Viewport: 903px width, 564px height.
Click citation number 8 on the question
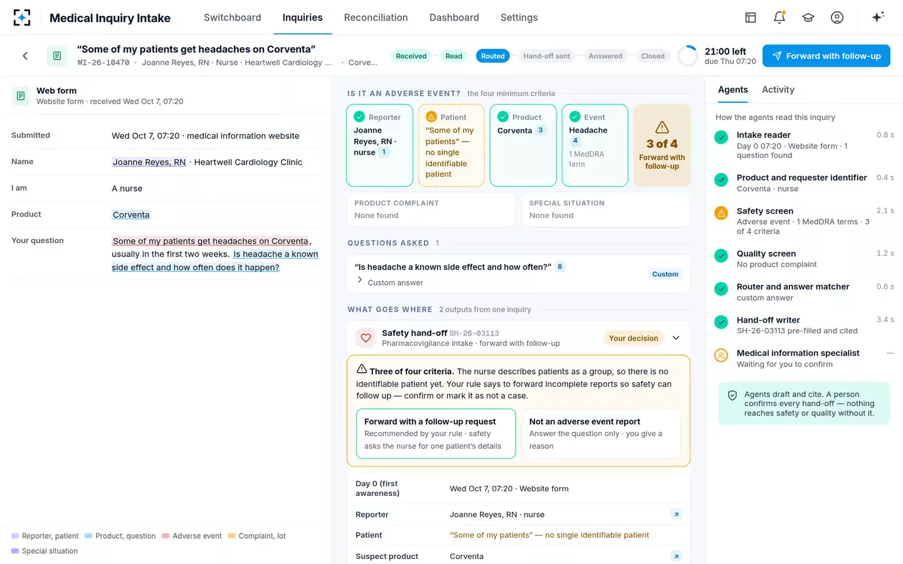(560, 266)
